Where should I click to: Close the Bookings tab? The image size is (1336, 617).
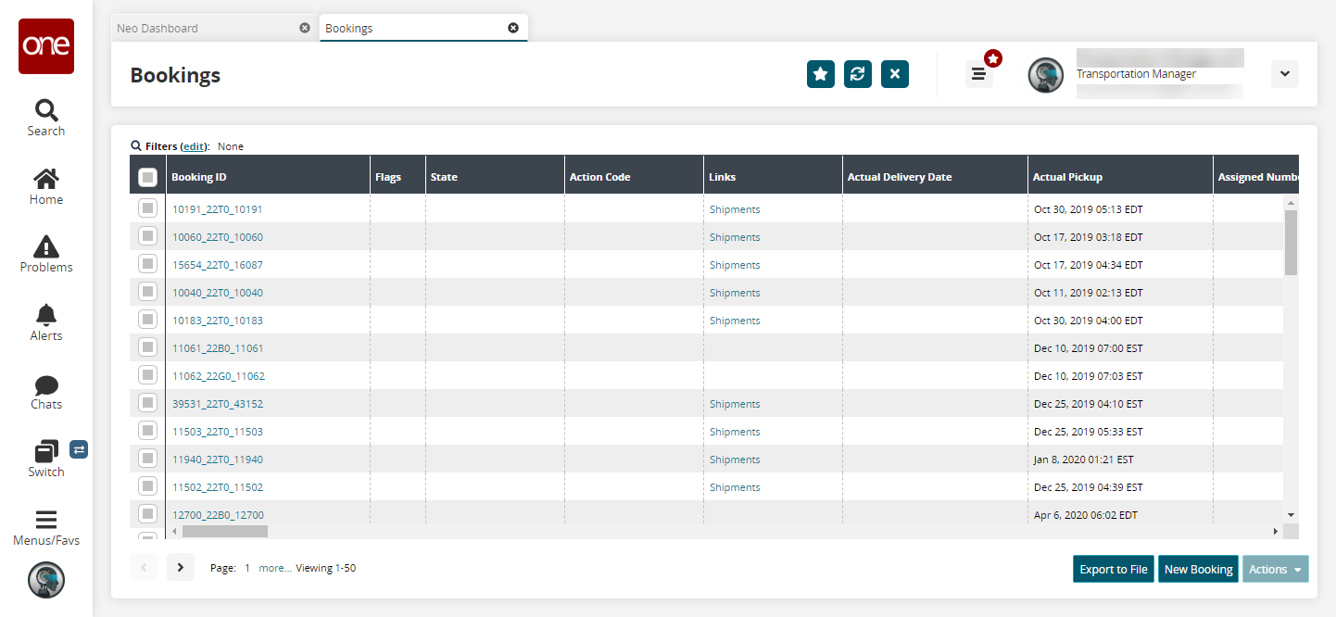513,28
